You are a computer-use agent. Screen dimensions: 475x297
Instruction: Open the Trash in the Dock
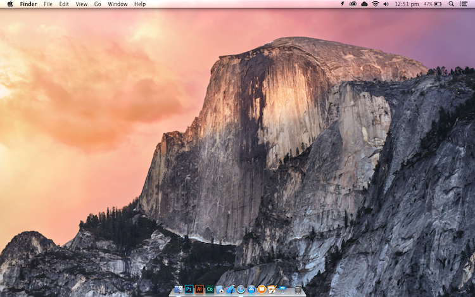(x=298, y=289)
